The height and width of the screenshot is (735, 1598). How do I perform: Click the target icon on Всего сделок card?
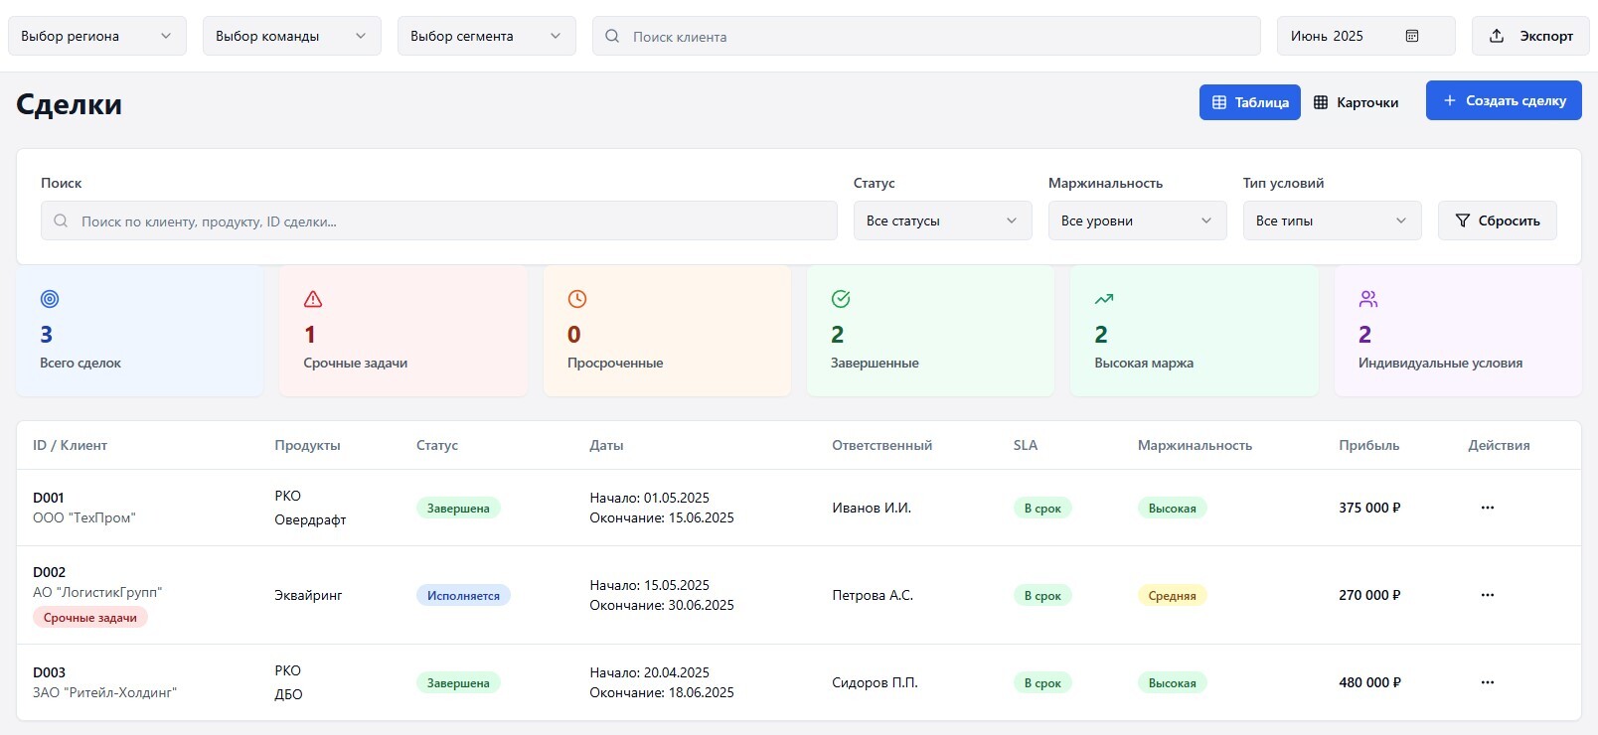[50, 299]
